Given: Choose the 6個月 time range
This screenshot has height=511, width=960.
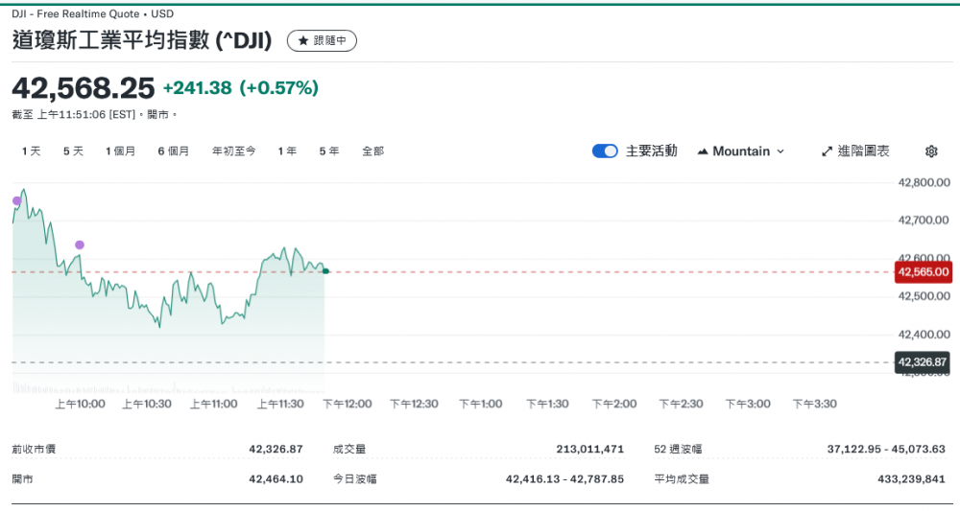Looking at the screenshot, I should coord(174,151).
